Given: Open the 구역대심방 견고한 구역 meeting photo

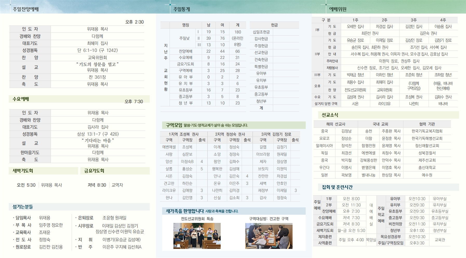Looking at the screenshot, I should point(269,236).
